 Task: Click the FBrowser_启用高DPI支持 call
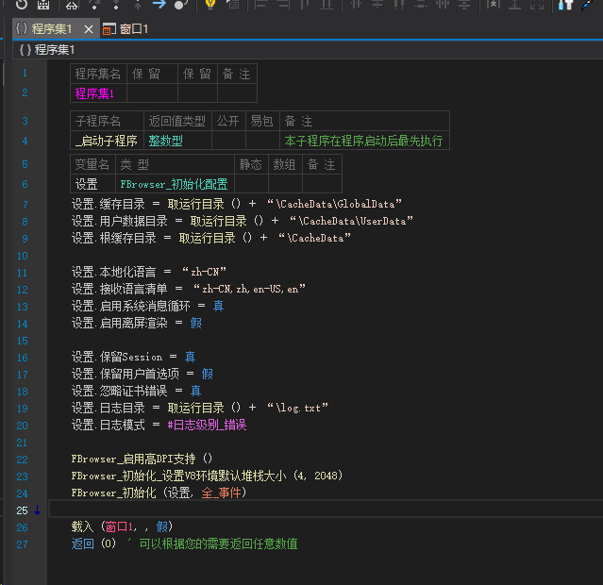click(x=142, y=459)
